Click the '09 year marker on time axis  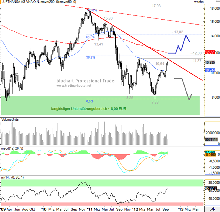point(3,209)
